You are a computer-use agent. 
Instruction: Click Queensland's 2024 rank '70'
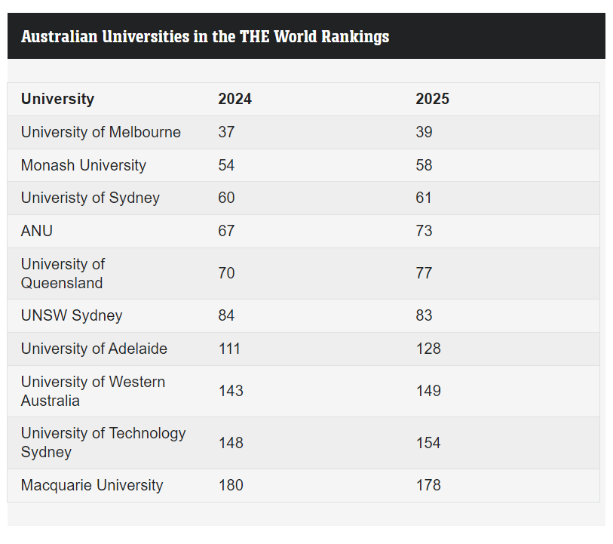pyautogui.click(x=226, y=273)
